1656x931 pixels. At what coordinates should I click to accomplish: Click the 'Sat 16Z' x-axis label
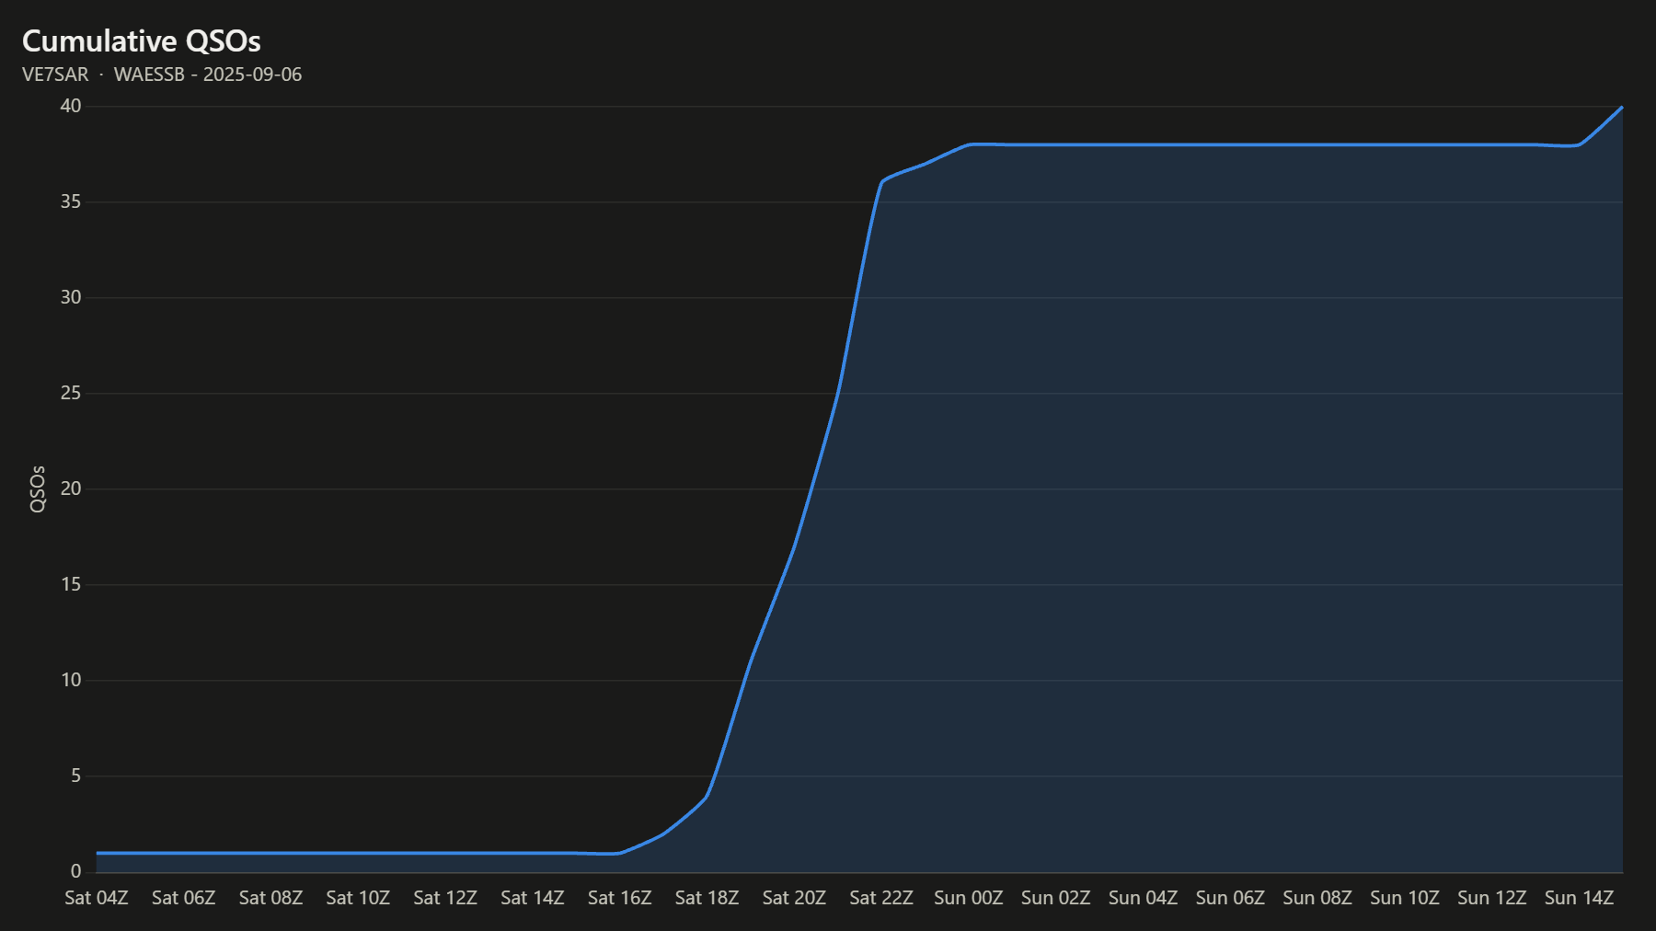point(619,898)
